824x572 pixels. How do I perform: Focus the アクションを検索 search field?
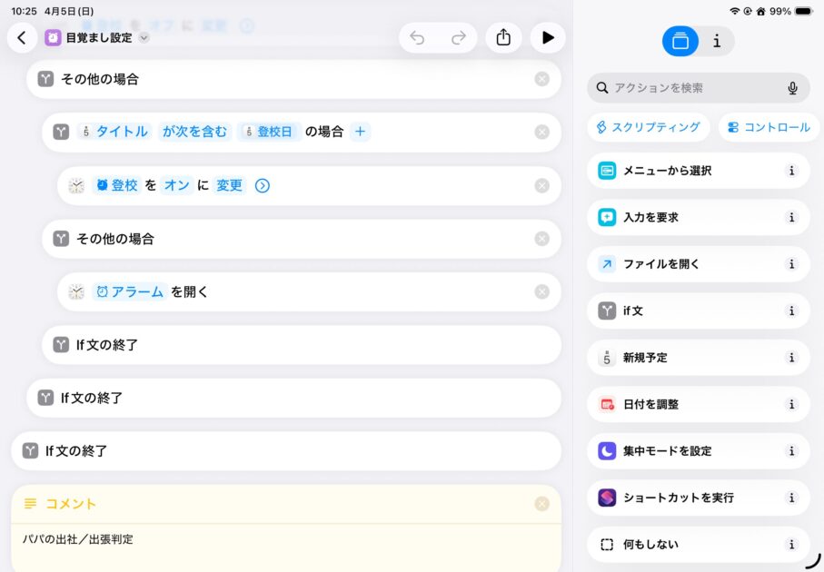pyautogui.click(x=690, y=88)
